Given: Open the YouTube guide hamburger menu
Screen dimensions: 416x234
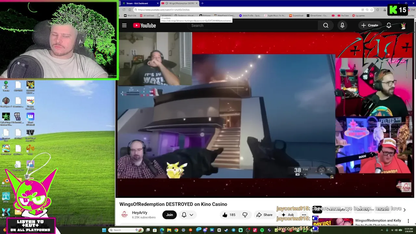Looking at the screenshot, I should point(124,25).
